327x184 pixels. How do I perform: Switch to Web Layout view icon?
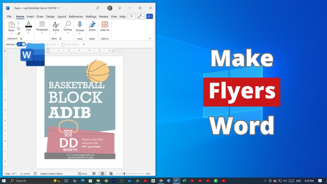coord(111,174)
